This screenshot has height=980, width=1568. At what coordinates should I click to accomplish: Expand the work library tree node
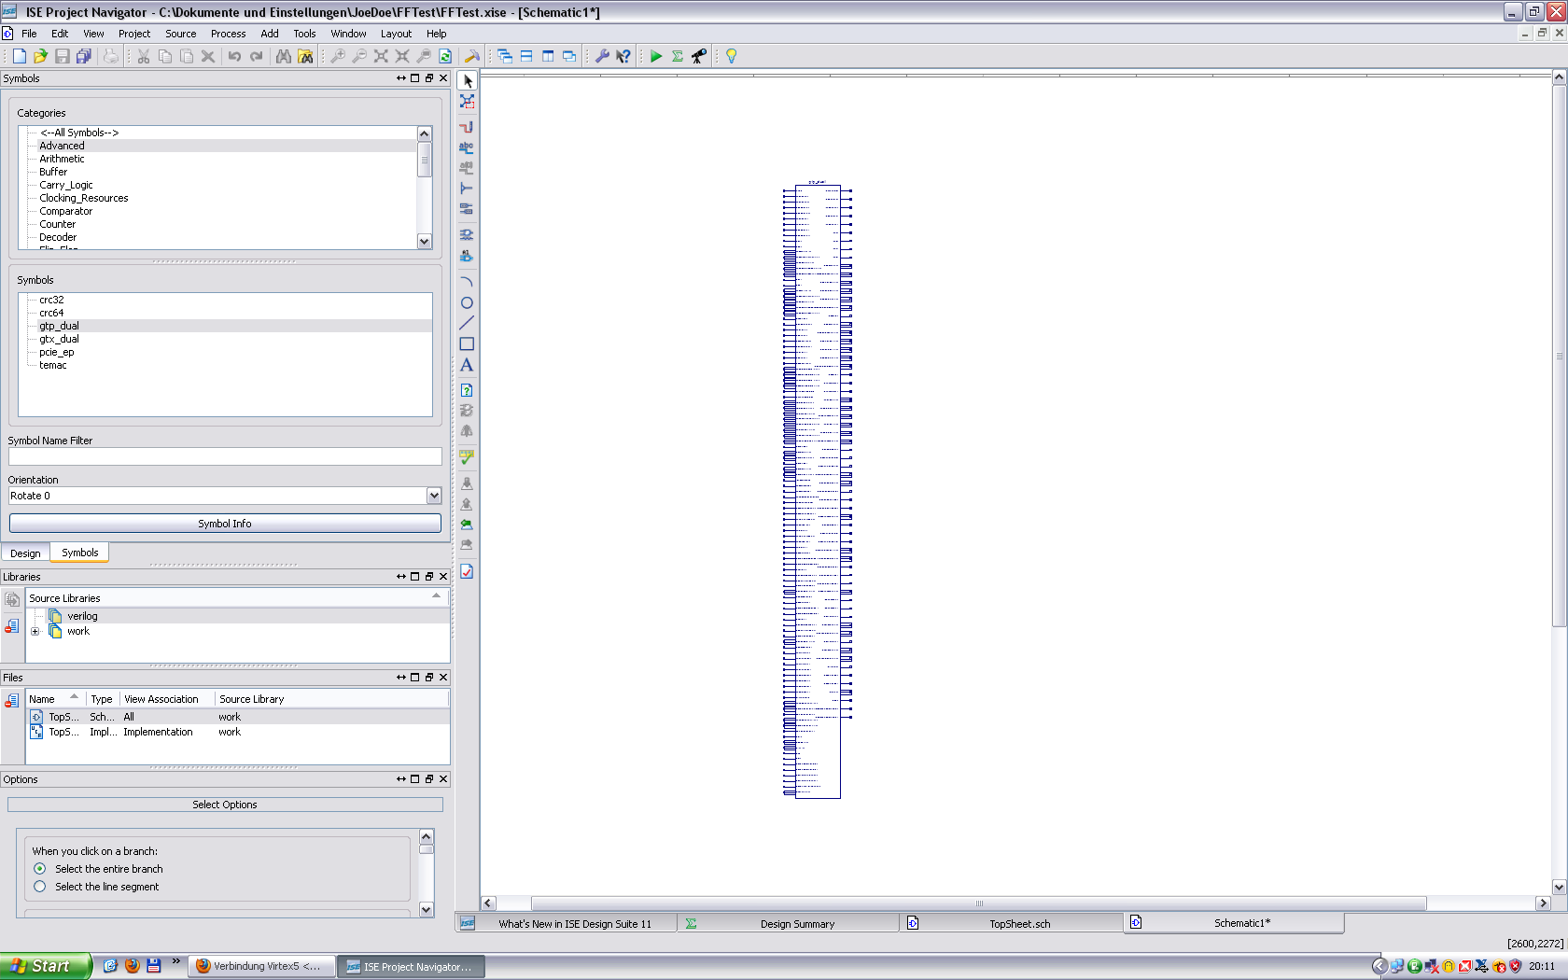pos(35,632)
